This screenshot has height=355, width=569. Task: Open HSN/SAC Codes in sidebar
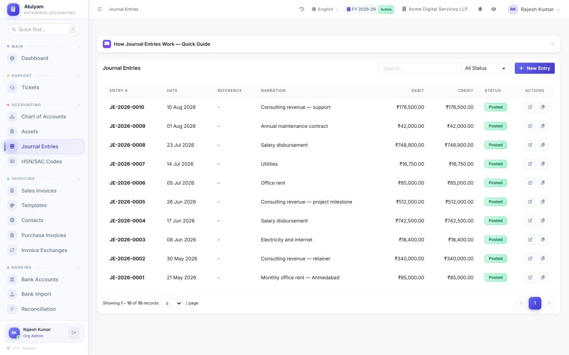click(44, 162)
